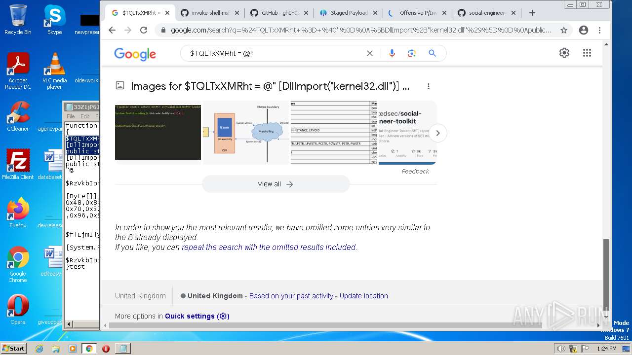This screenshot has height=355, width=632.
Task: Click the Update location link
Action: tap(364, 296)
